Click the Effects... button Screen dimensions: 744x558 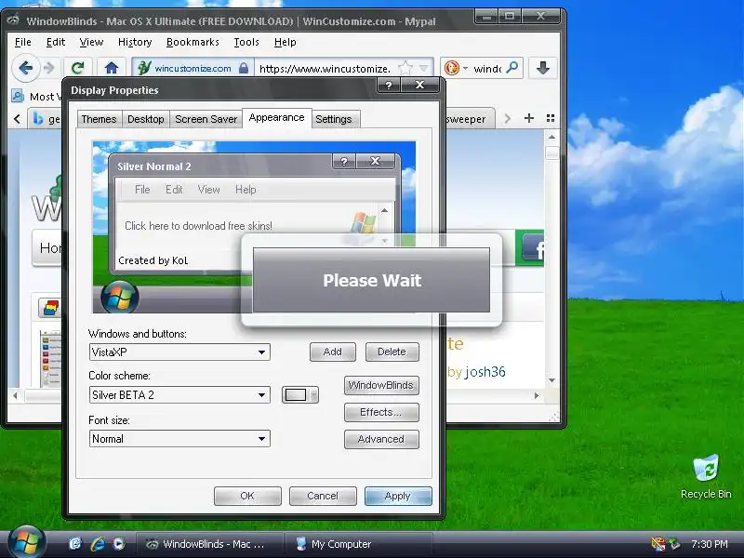pos(381,412)
